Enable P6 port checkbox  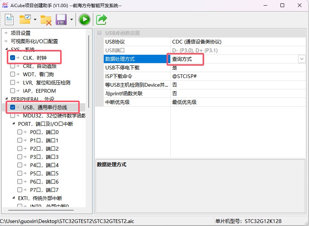point(20,182)
